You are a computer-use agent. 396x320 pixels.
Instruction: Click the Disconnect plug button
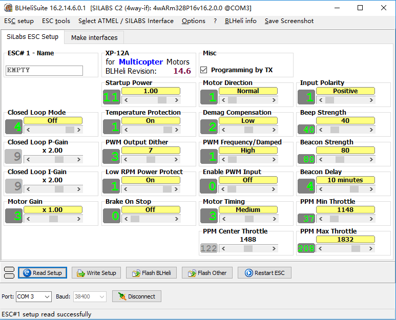137,296
